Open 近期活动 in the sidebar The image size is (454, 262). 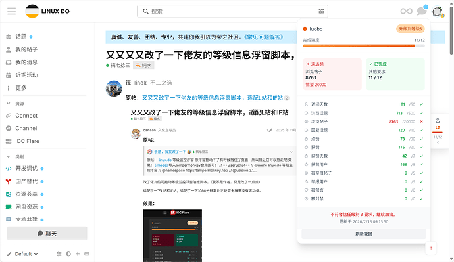[x=26, y=75]
